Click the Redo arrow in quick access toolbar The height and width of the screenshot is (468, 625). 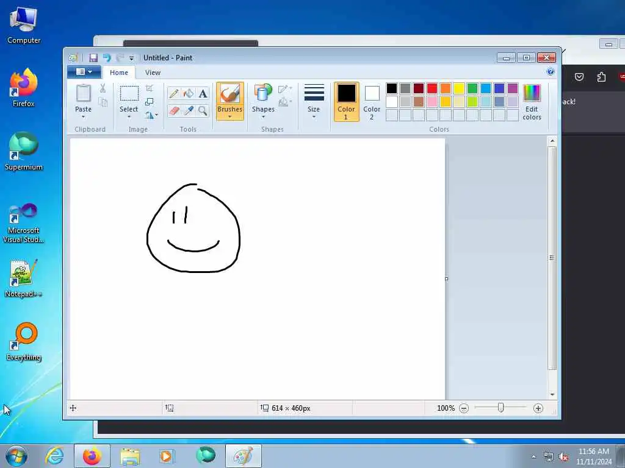point(120,58)
